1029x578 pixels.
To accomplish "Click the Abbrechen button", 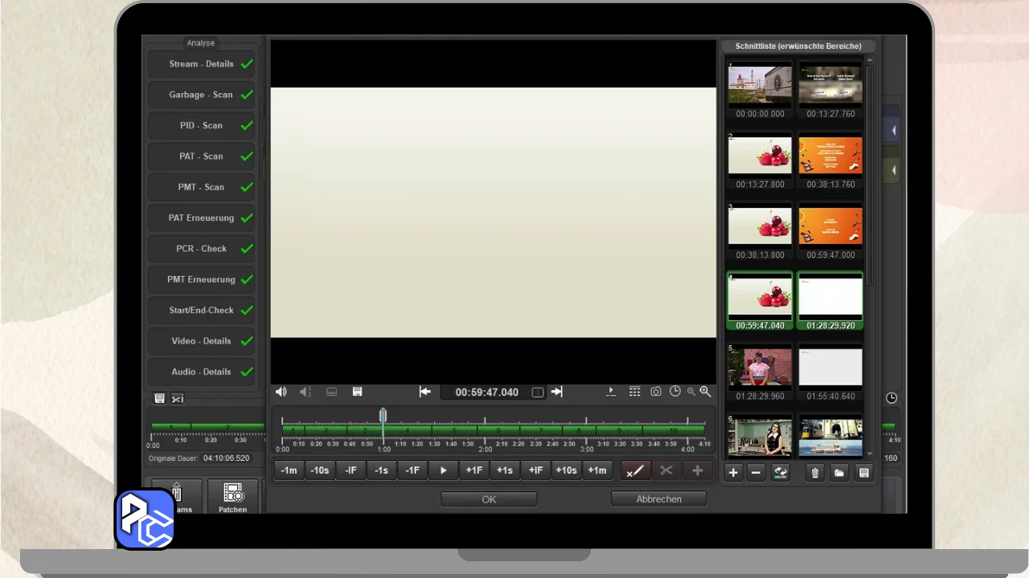I will tap(658, 499).
